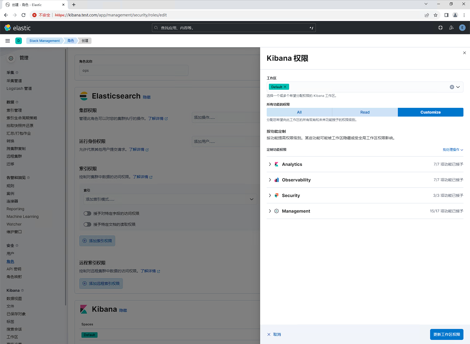This screenshot has width=470, height=344.
Task: Click the Elastic logo in header
Action: (18, 28)
